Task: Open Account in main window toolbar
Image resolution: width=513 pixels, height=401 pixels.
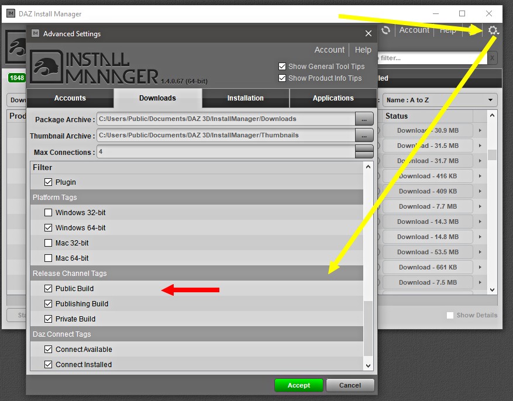Action: 414,30
